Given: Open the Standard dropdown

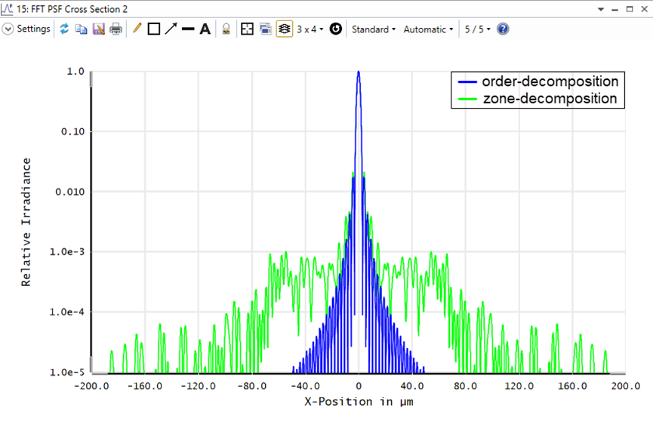Looking at the screenshot, I should point(373,29).
